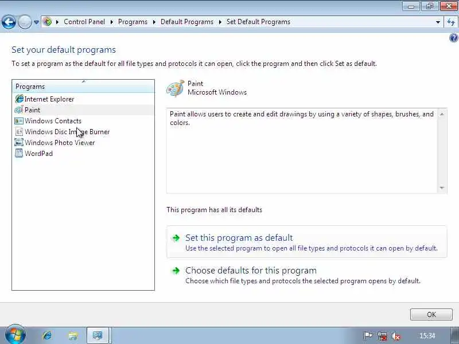Open the Windows Start orb
Image resolution: width=459 pixels, height=344 pixels.
15,335
